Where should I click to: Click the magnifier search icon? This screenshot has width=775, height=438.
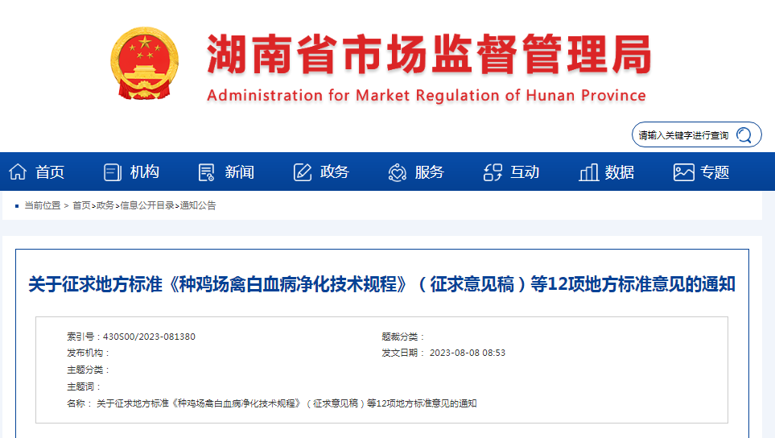[744, 135]
